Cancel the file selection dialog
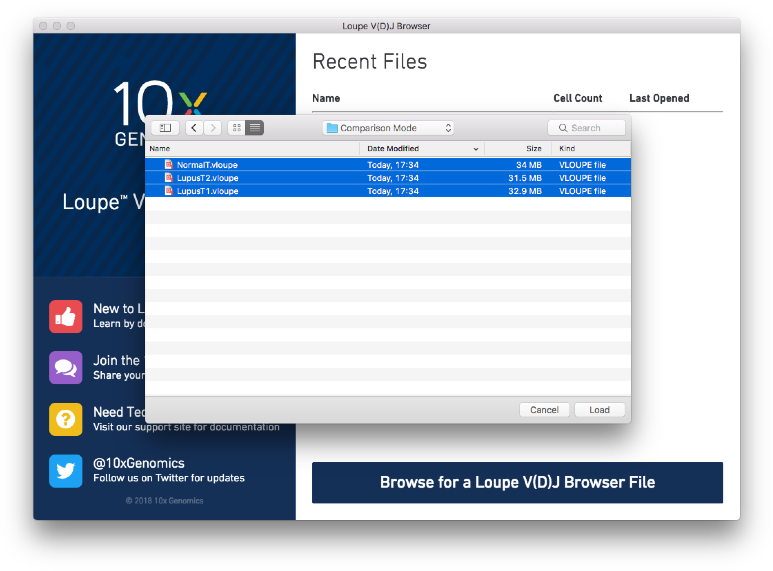Viewport: 773px width, 571px height. pyautogui.click(x=544, y=410)
